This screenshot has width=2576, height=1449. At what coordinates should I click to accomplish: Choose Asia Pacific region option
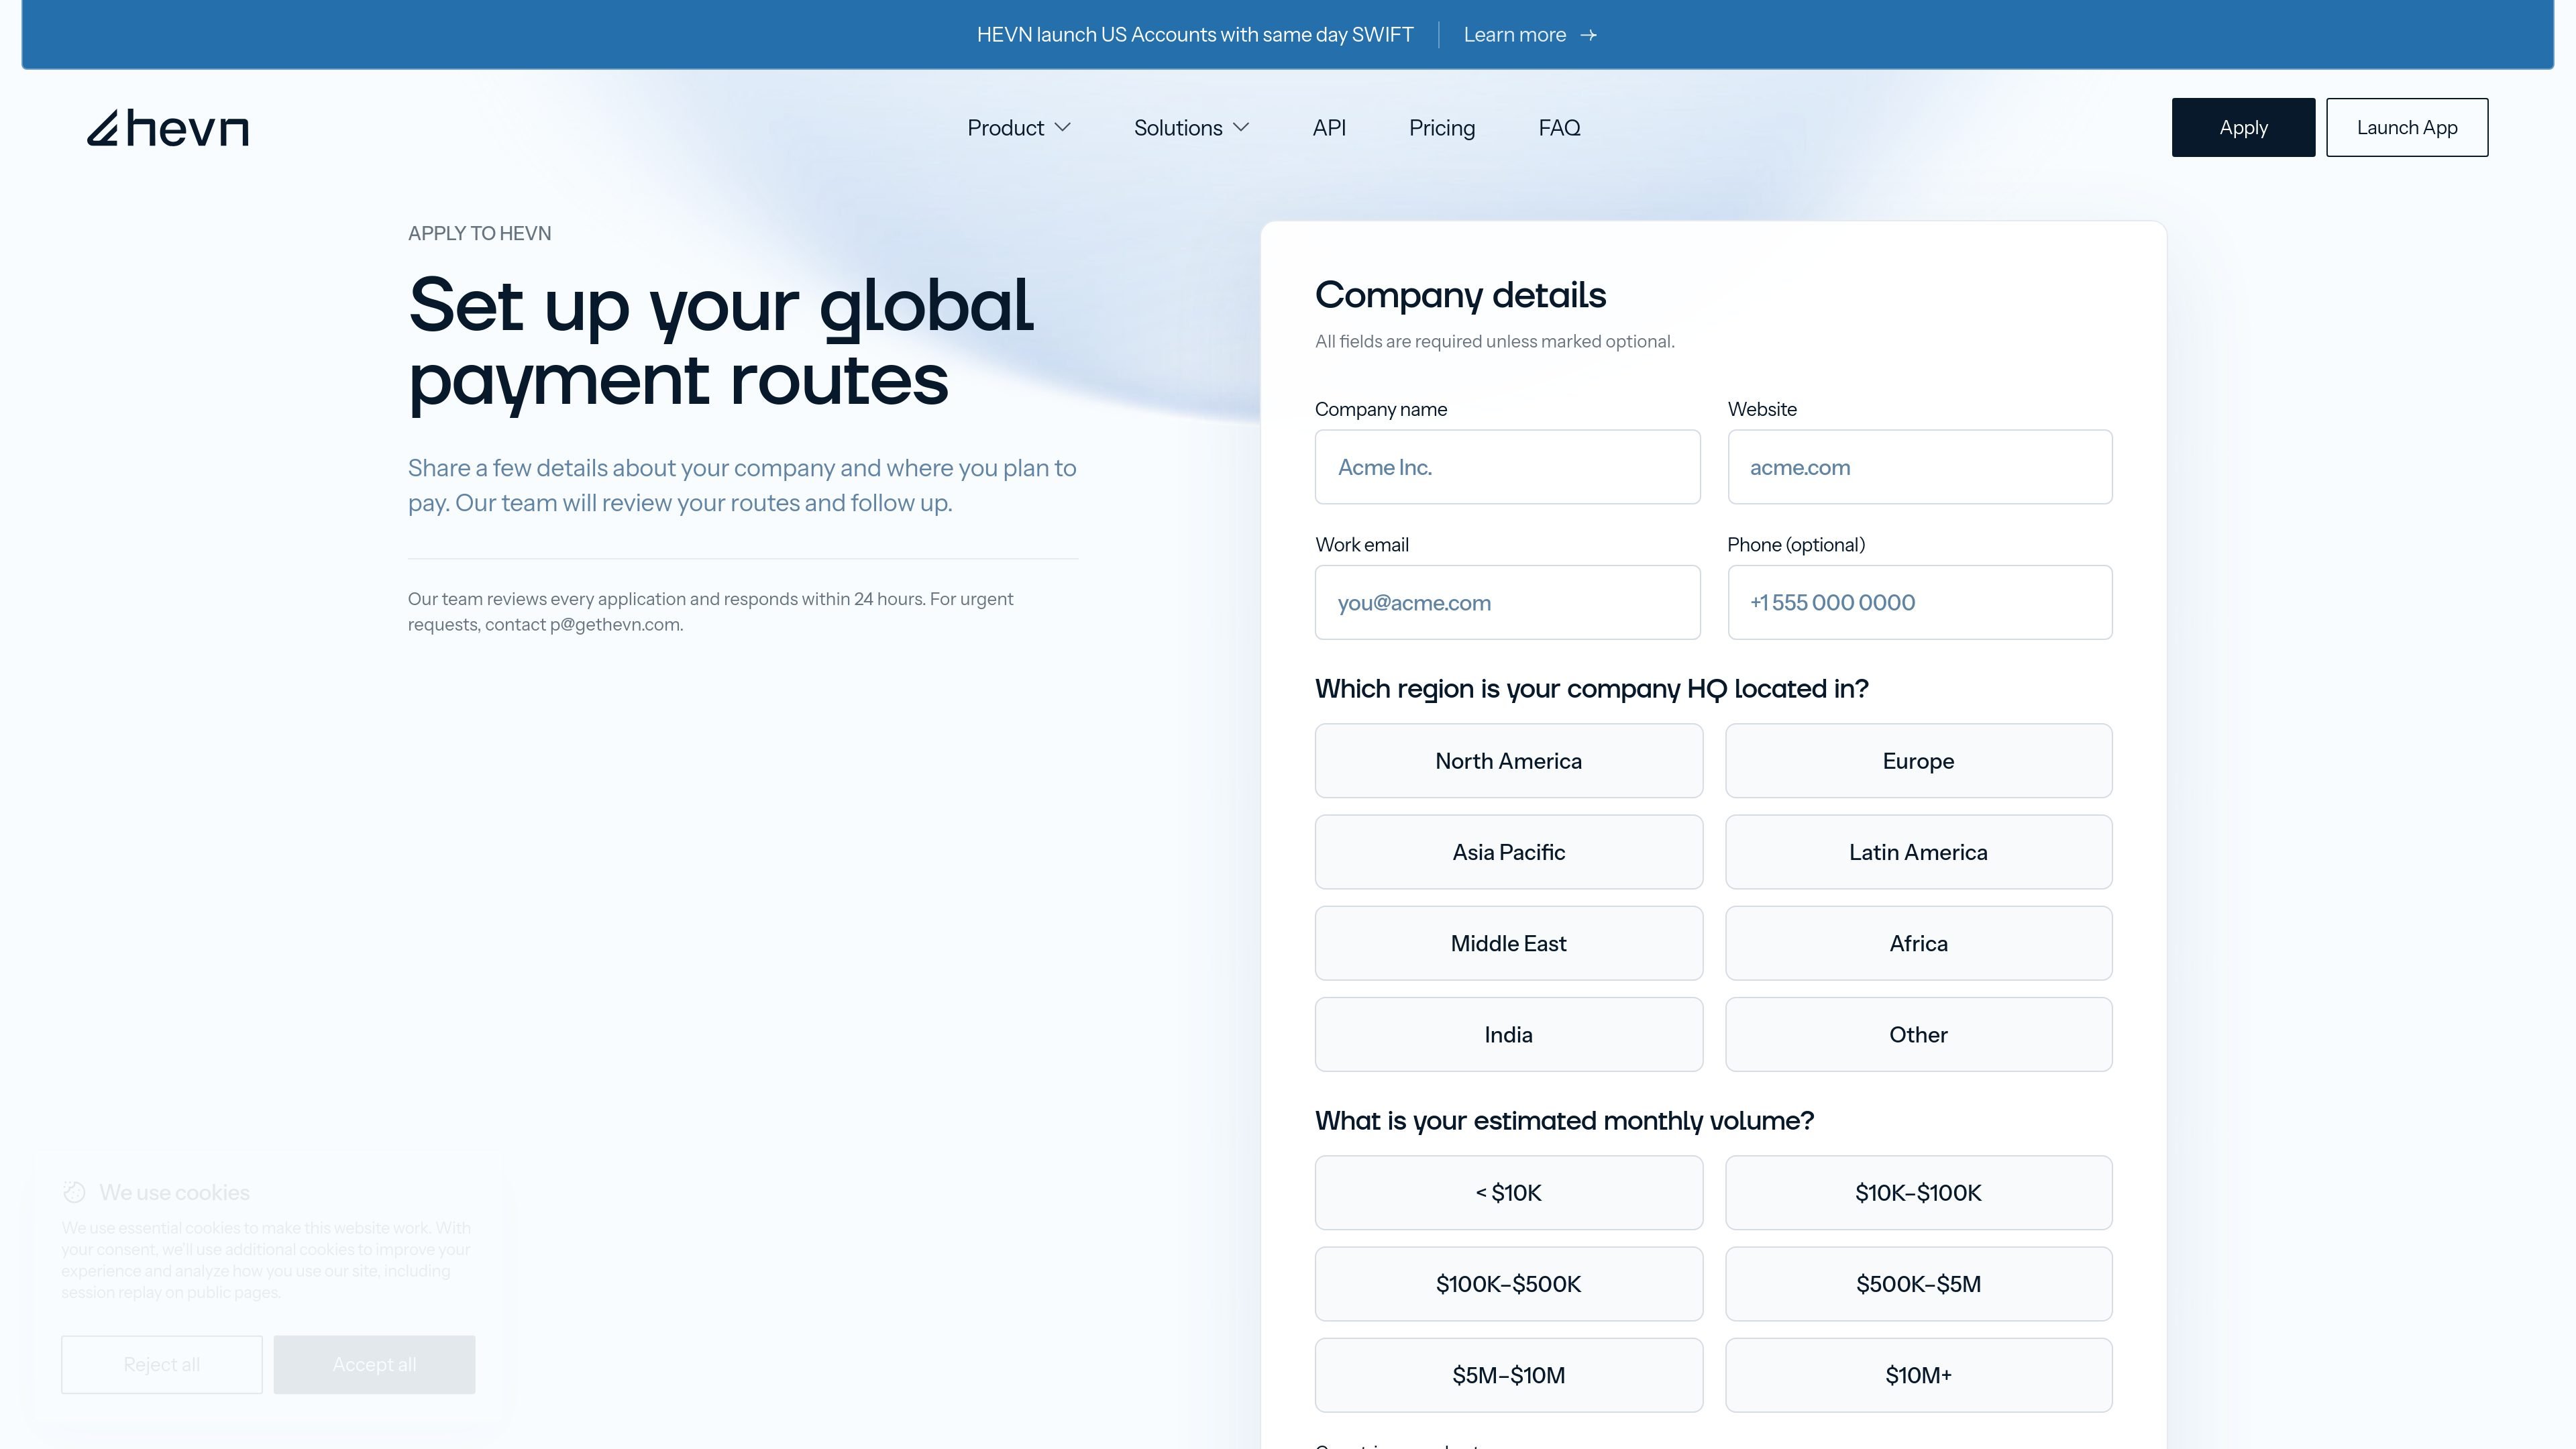pos(1508,852)
